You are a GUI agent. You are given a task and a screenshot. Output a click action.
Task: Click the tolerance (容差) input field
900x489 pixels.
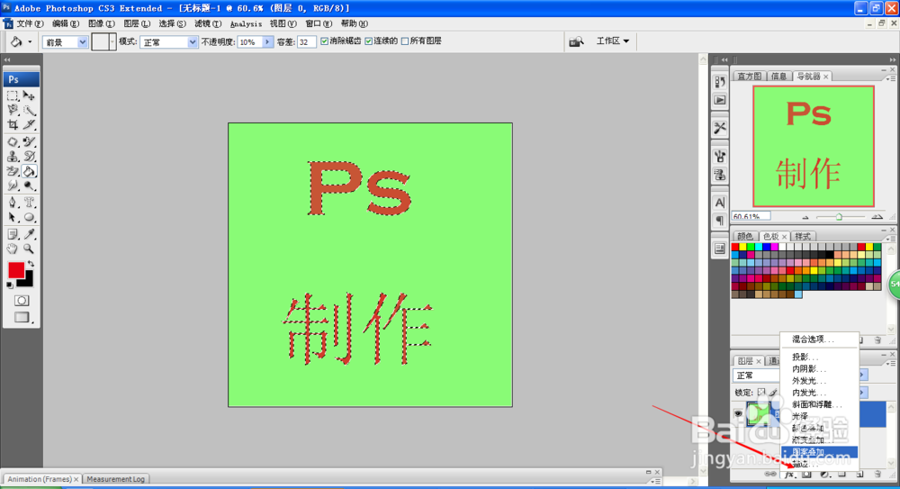pyautogui.click(x=307, y=42)
